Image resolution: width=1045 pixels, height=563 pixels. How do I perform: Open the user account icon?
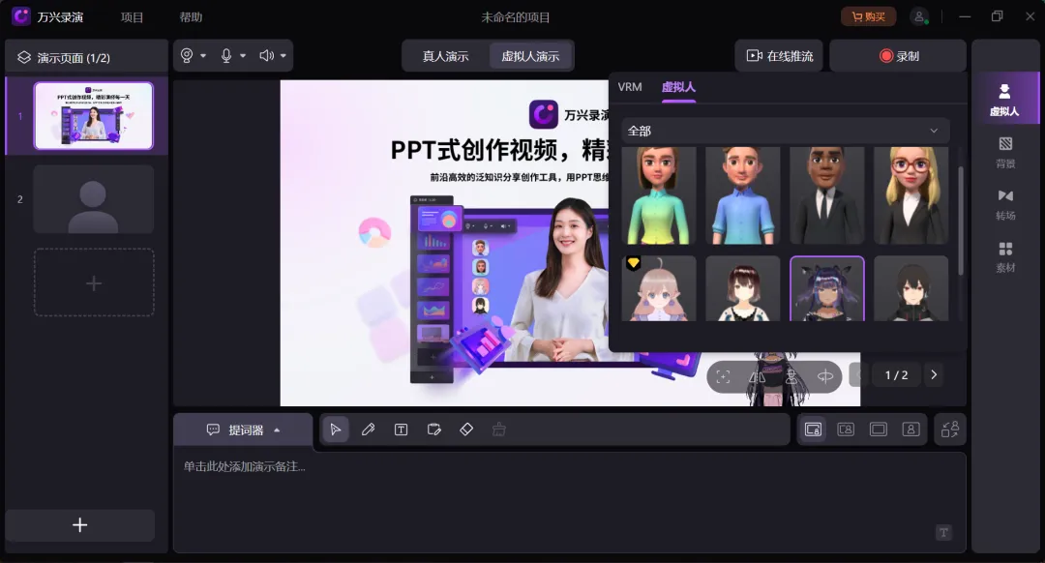point(920,16)
